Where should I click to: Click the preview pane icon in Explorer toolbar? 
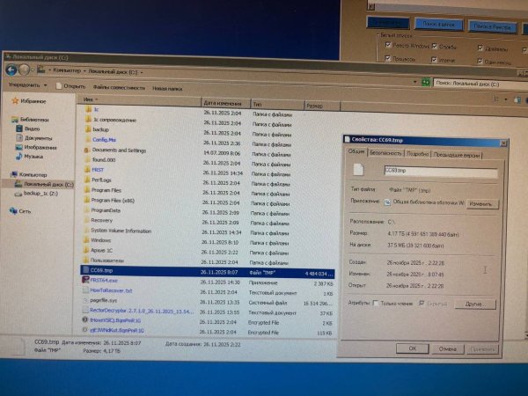tap(517, 100)
